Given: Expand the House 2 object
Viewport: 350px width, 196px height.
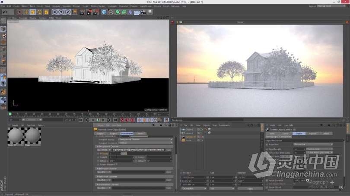Looking at the screenshot, I should point(181,133).
